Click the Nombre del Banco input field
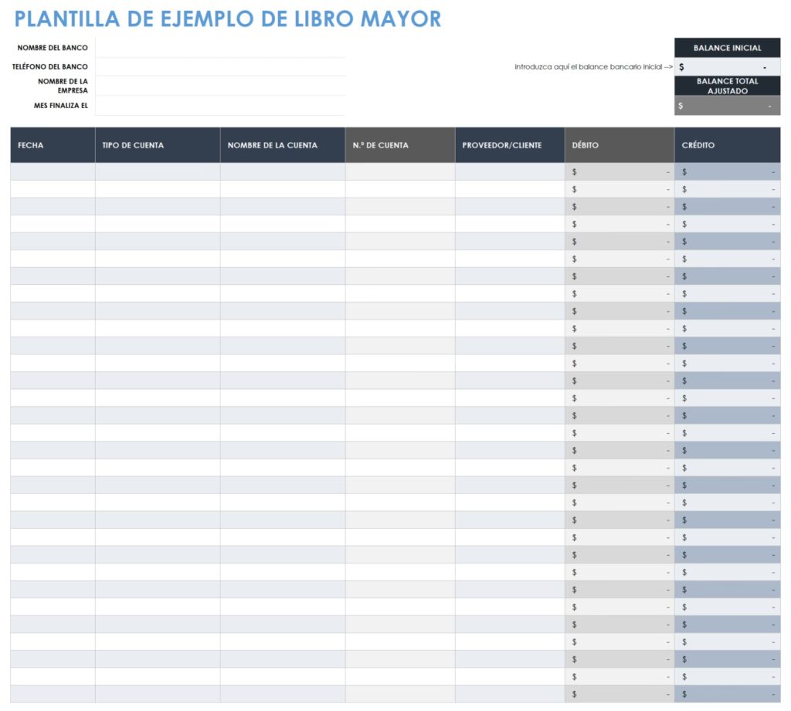The width and height of the screenshot is (791, 711). (220, 48)
